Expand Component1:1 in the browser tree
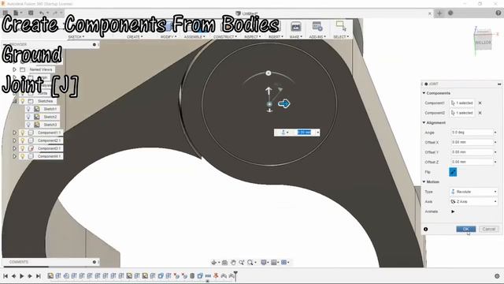Screen dimensions: 504x284 (14, 133)
